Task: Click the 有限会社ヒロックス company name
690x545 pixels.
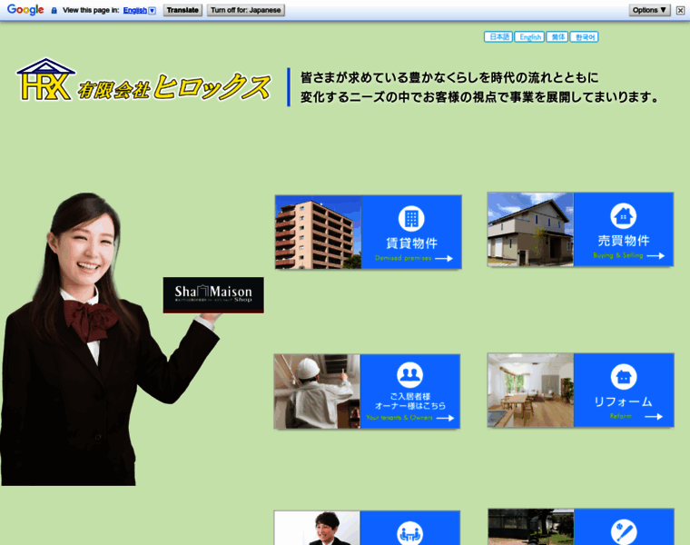Action: (174, 86)
